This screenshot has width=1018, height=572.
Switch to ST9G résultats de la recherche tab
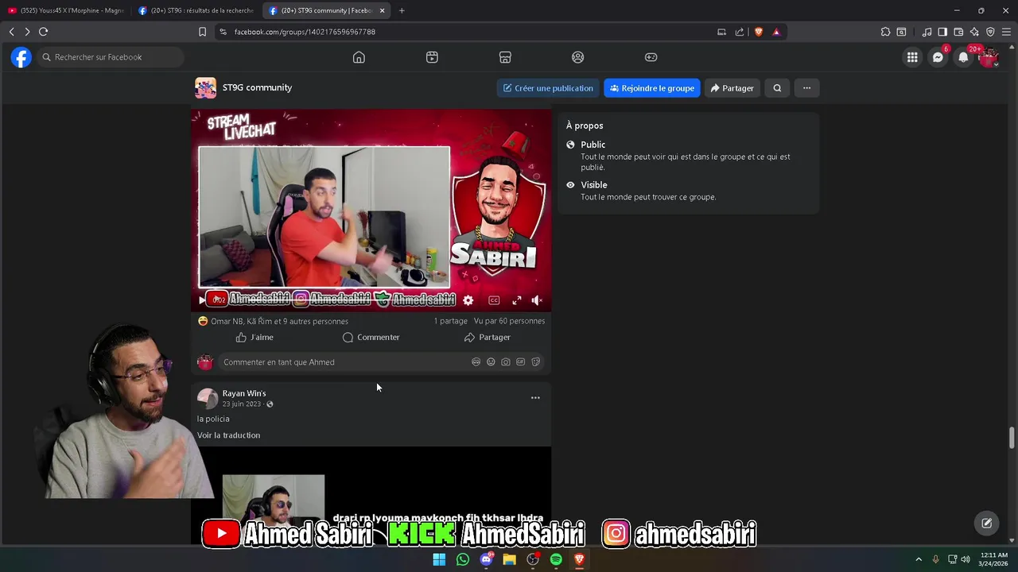[x=196, y=10]
